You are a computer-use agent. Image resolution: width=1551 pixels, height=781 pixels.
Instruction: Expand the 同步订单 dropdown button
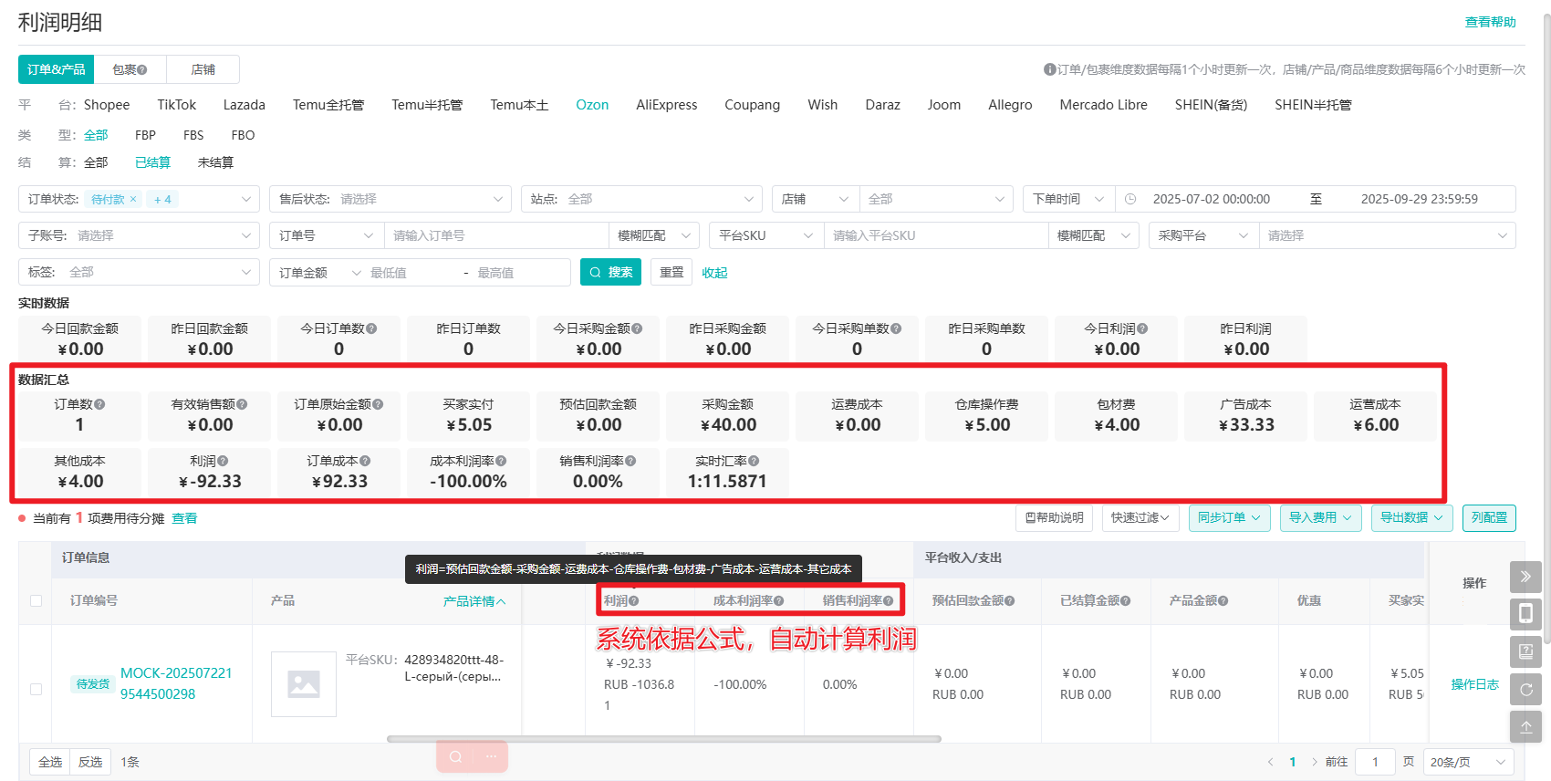pos(1229,518)
